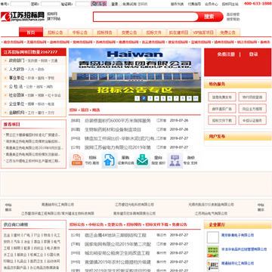
Task: Go to banner slide 8
Action: pos(183,98)
